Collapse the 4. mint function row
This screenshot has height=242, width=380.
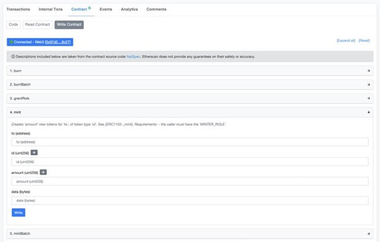(x=190, y=112)
